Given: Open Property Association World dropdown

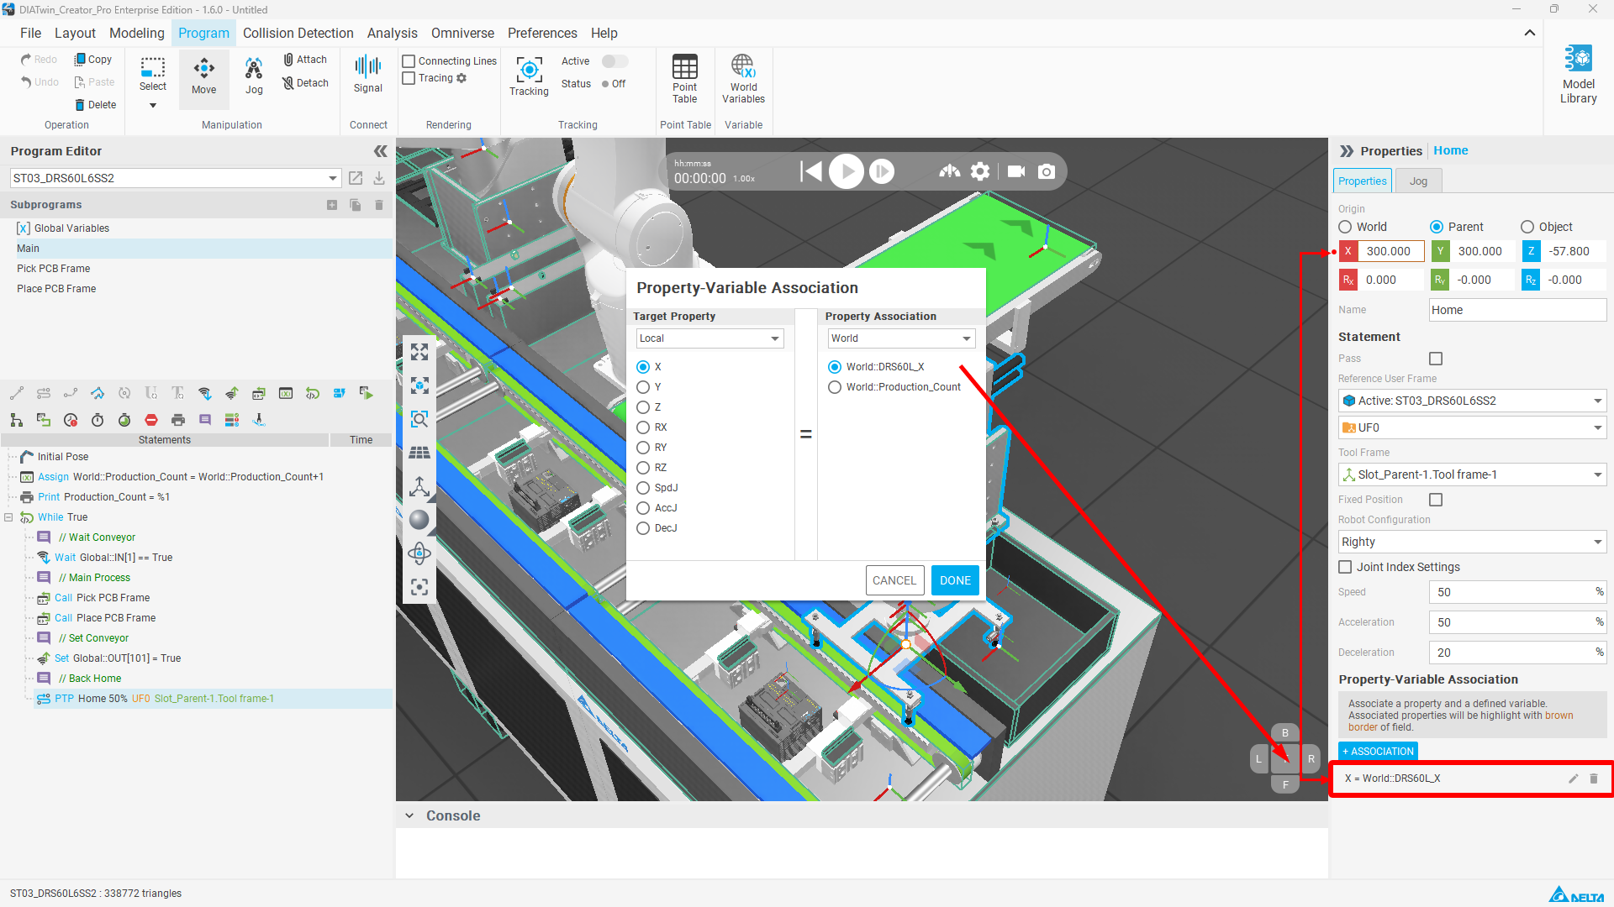Looking at the screenshot, I should (x=902, y=338).
